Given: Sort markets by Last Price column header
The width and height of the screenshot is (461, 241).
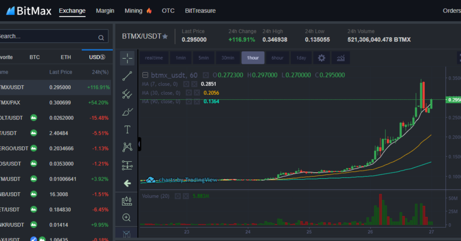Looking at the screenshot, I should point(61,72).
